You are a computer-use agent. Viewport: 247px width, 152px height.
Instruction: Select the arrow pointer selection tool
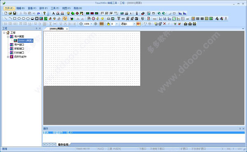coord(65,18)
